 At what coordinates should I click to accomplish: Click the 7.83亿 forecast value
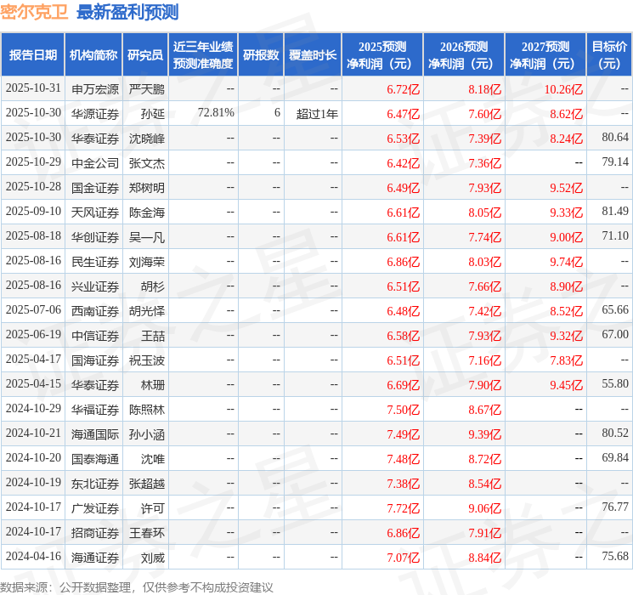coord(566,360)
